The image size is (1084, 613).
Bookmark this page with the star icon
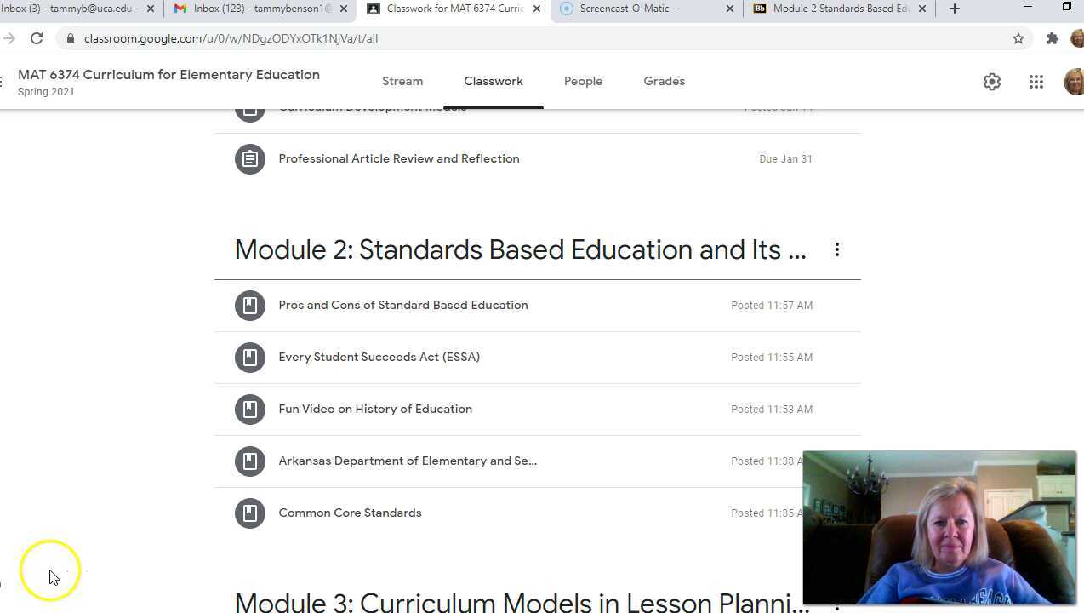point(1018,38)
